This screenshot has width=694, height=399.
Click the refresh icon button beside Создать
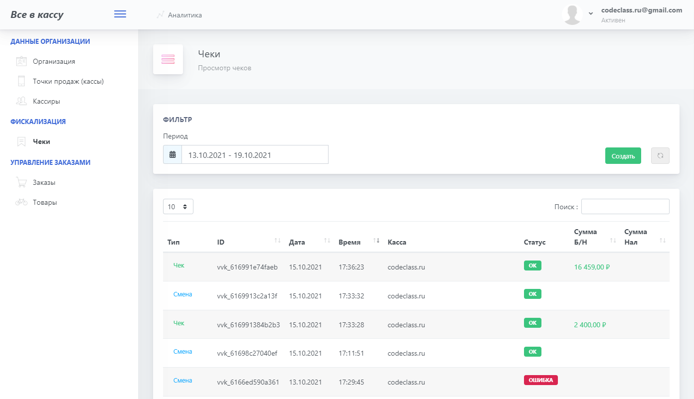(660, 156)
